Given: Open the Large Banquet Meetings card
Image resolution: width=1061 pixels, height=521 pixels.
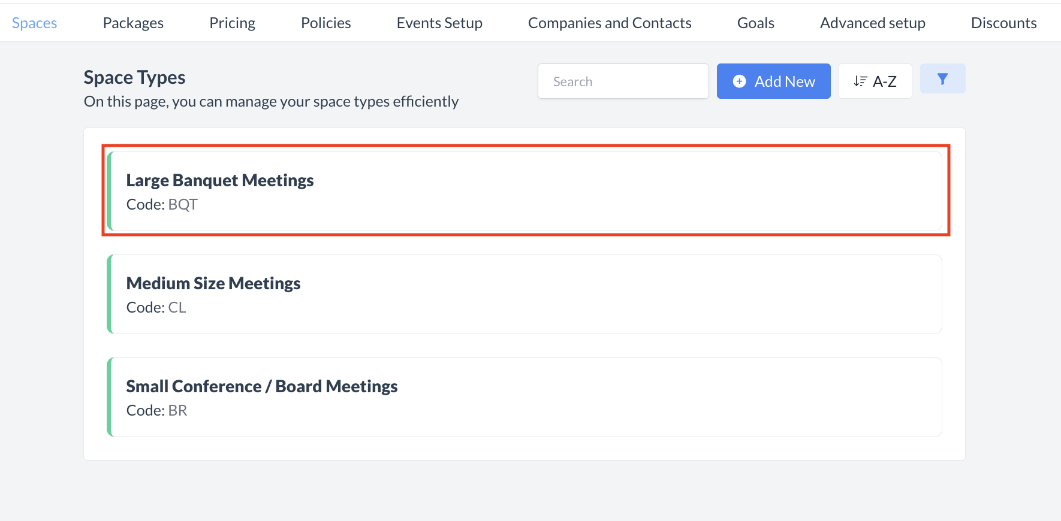Looking at the screenshot, I should (525, 191).
